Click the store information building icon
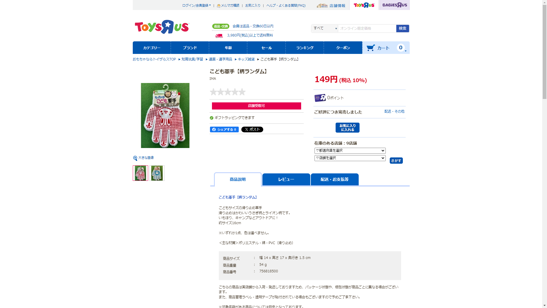 point(322,5)
